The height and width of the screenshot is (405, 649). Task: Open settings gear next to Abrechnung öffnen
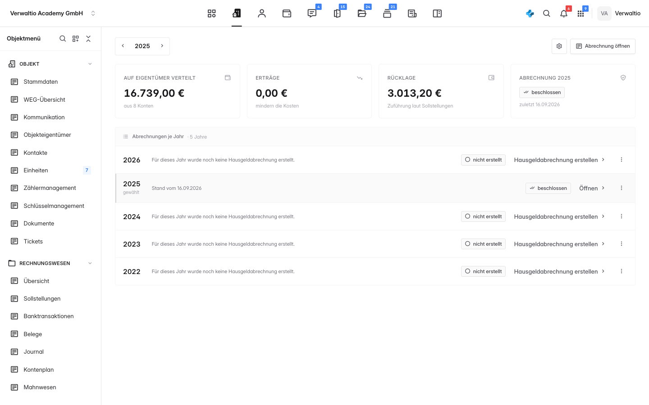pyautogui.click(x=559, y=46)
